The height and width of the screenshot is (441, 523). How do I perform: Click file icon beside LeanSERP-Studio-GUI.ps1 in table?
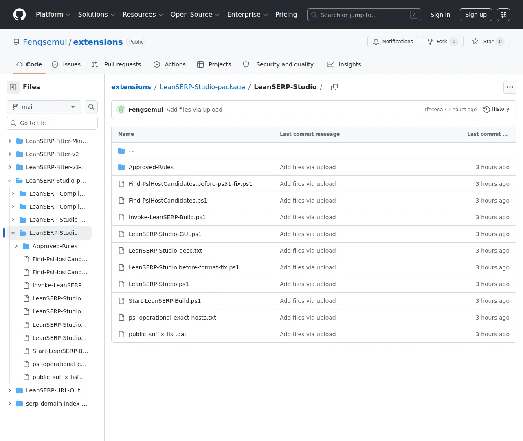point(121,234)
